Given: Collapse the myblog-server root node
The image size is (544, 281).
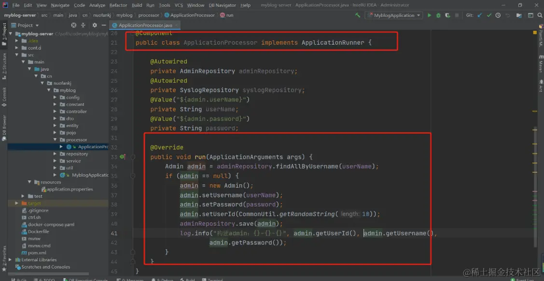Looking at the screenshot, I should coord(11,34).
